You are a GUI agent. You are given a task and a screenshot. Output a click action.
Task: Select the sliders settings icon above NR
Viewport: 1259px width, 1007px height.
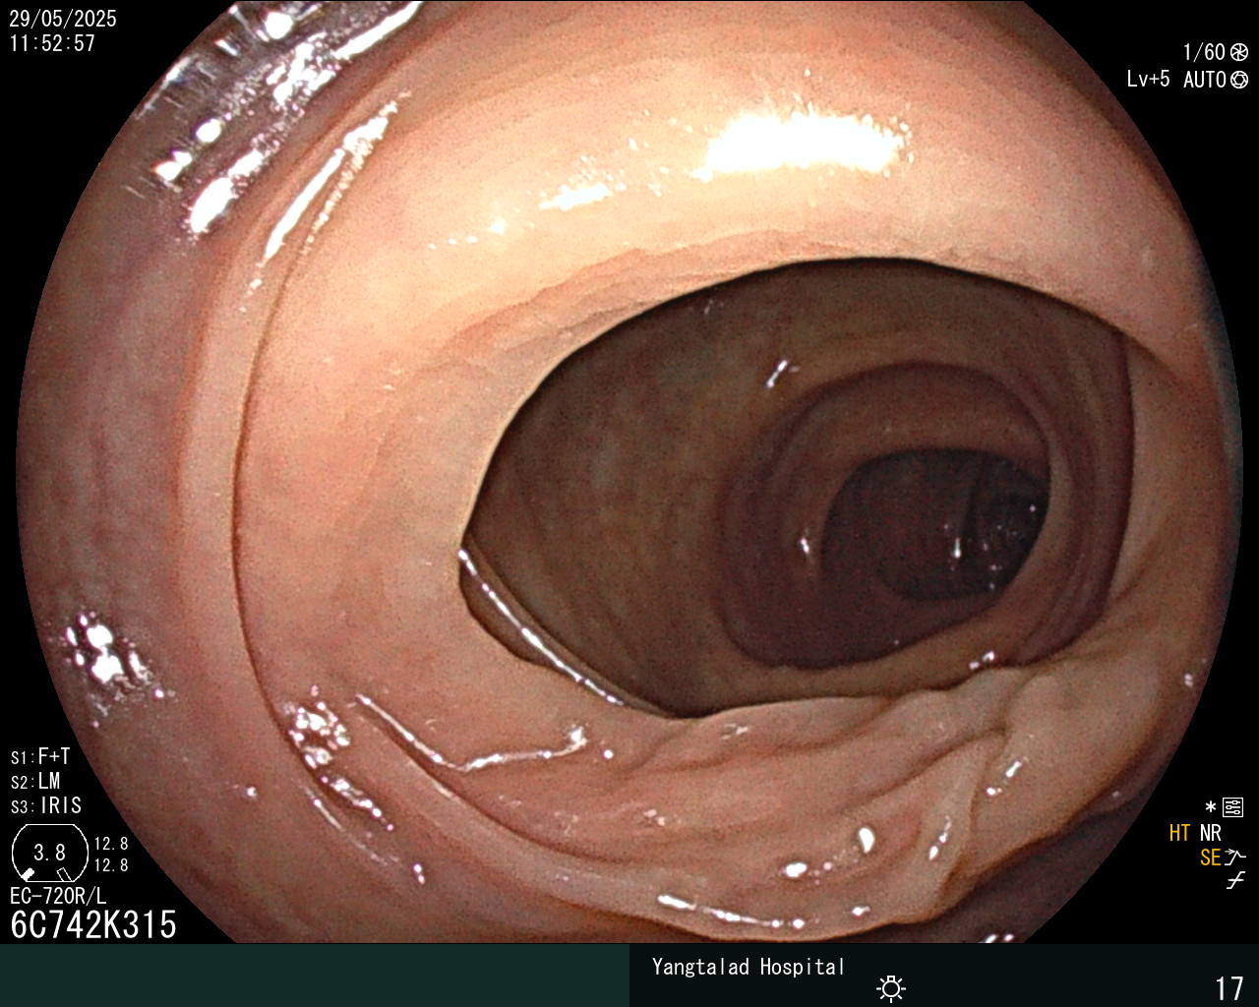(1232, 807)
